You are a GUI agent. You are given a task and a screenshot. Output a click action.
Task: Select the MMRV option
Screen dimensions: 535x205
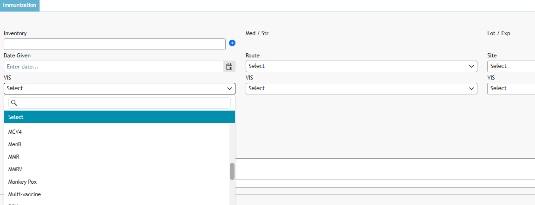15,169
